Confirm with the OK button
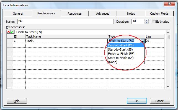The height and width of the screenshot is (110, 178). coord(137,101)
